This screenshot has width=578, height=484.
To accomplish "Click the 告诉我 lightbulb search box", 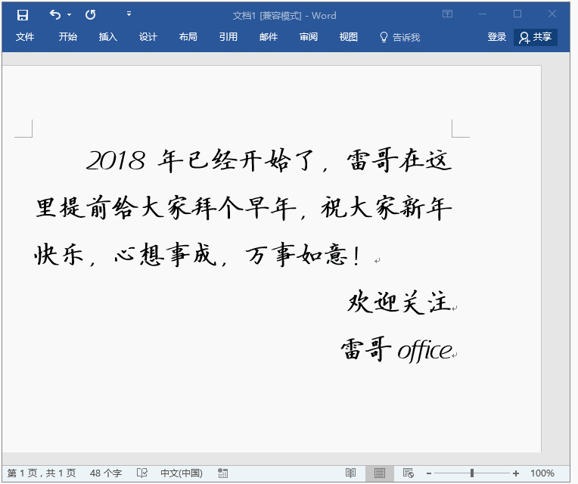I will click(400, 37).
